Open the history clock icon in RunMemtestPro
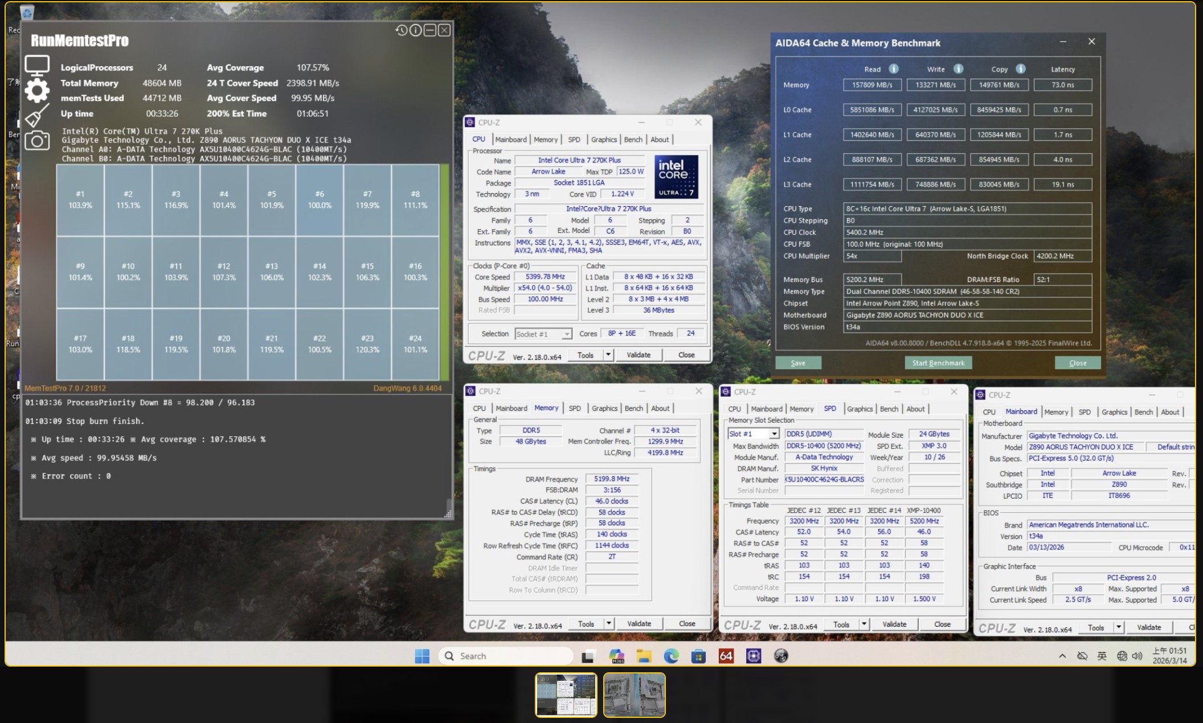This screenshot has height=723, width=1203. (402, 30)
